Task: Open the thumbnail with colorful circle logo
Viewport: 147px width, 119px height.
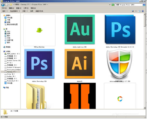Action: [120, 96]
